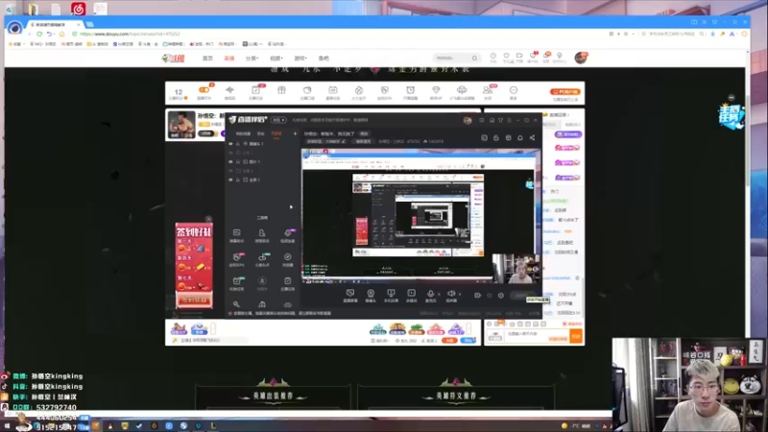
Task: Close the 签到好礼 sign-in popup
Action: click(x=208, y=219)
